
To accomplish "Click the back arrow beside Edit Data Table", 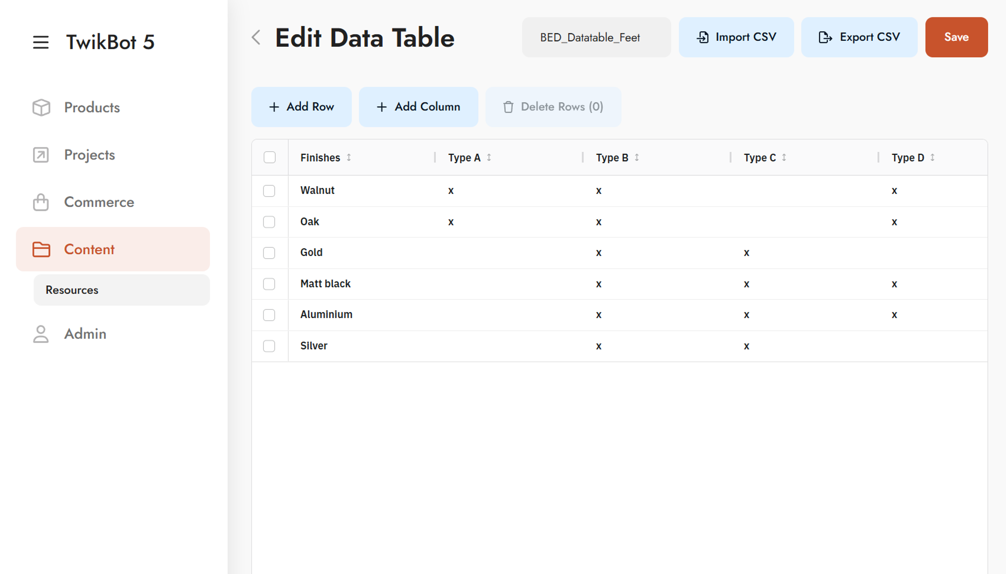I will pos(256,37).
